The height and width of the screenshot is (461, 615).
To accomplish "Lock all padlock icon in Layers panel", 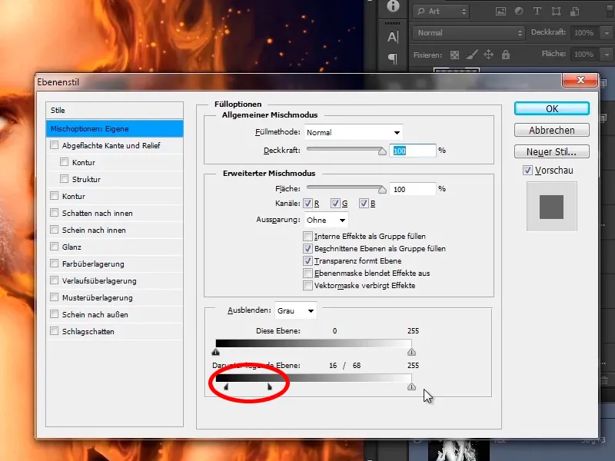I will pos(506,55).
